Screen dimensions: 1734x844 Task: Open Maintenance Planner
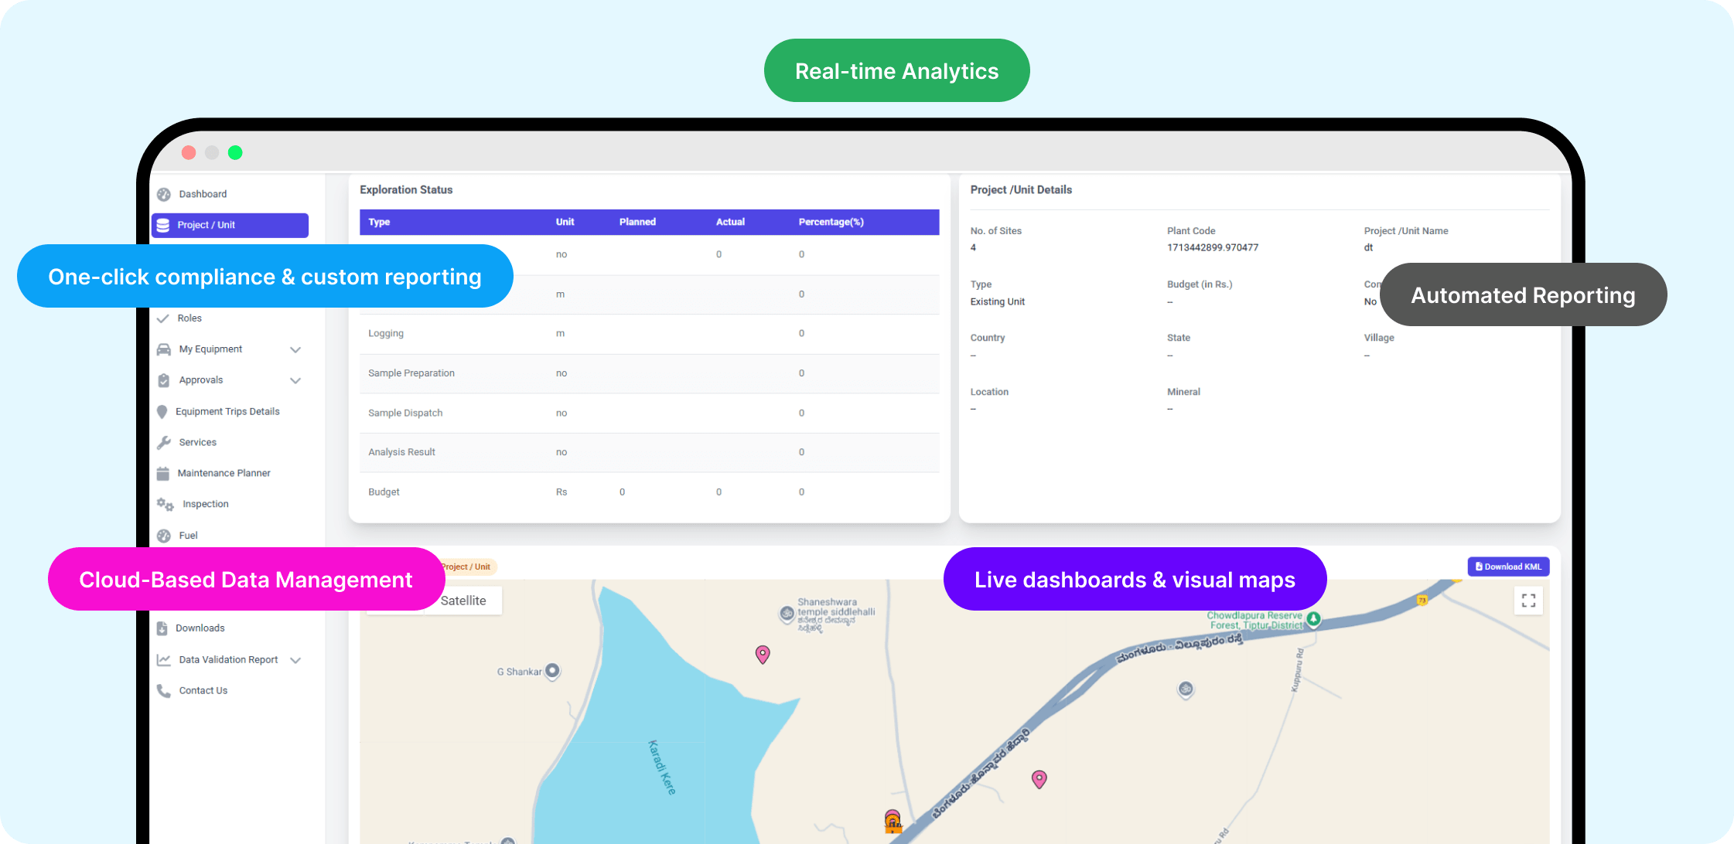[224, 473]
